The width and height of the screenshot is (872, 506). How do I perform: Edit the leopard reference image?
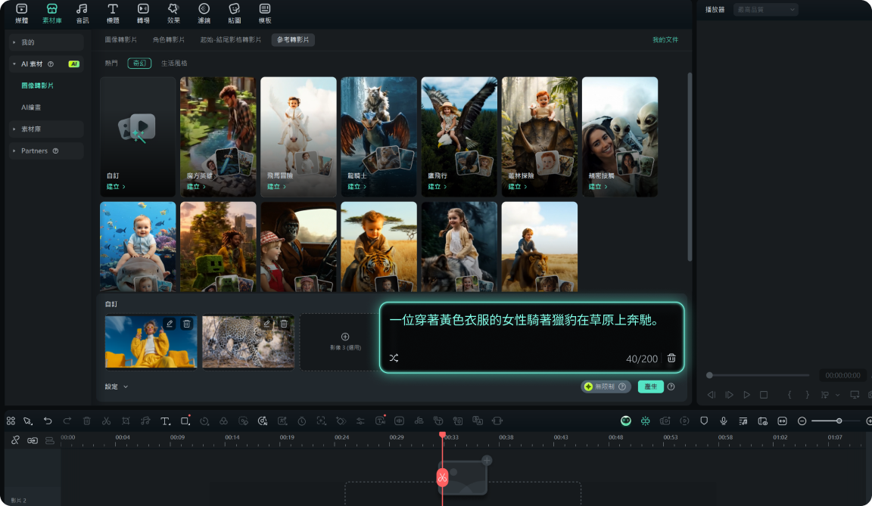[267, 323]
